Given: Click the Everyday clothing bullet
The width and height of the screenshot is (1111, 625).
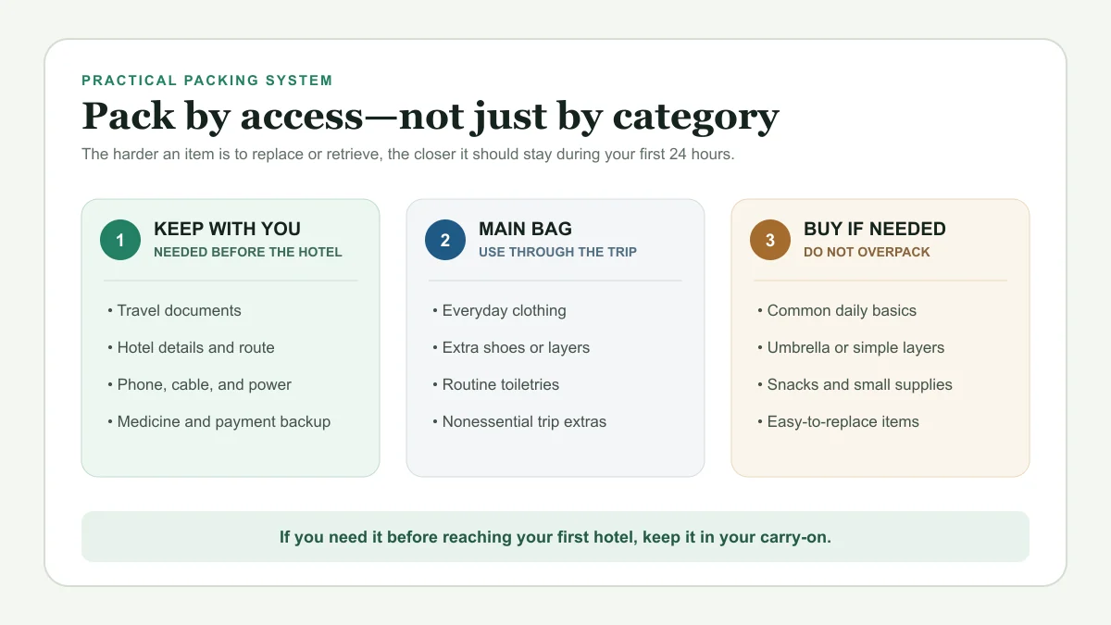Looking at the screenshot, I should tap(499, 310).
